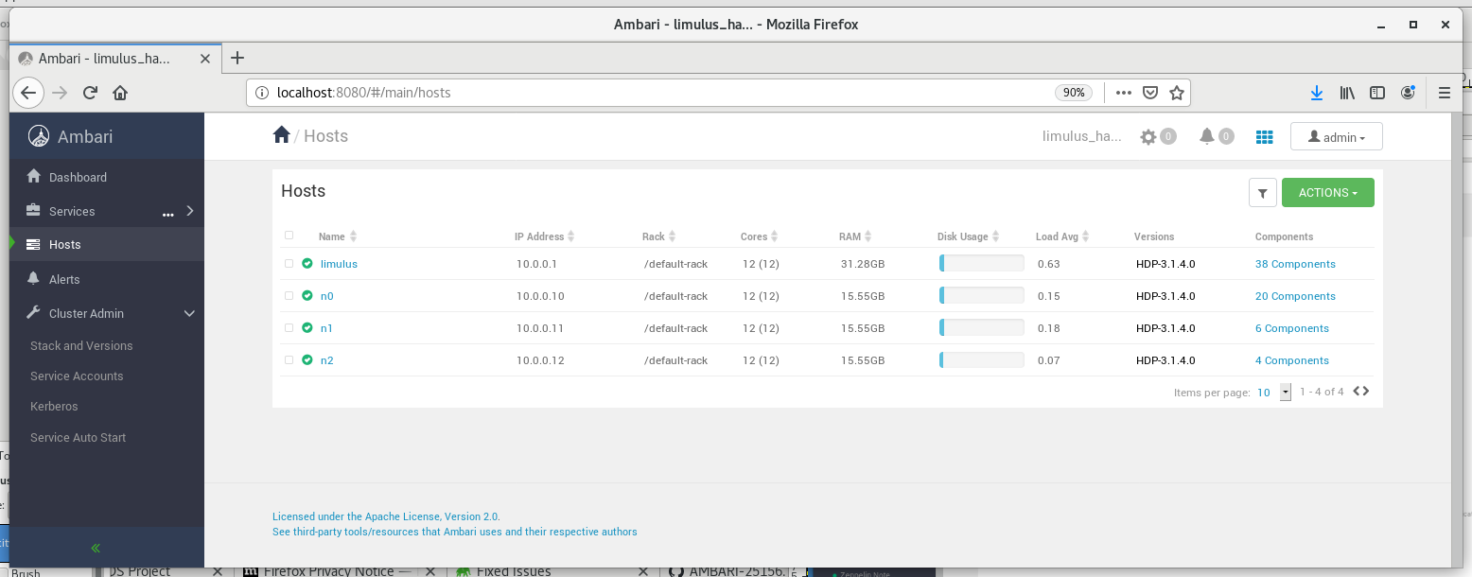Screen dimensions: 1472x577
Task: Go to Dashboard in the sidebar
Action: 78,177
